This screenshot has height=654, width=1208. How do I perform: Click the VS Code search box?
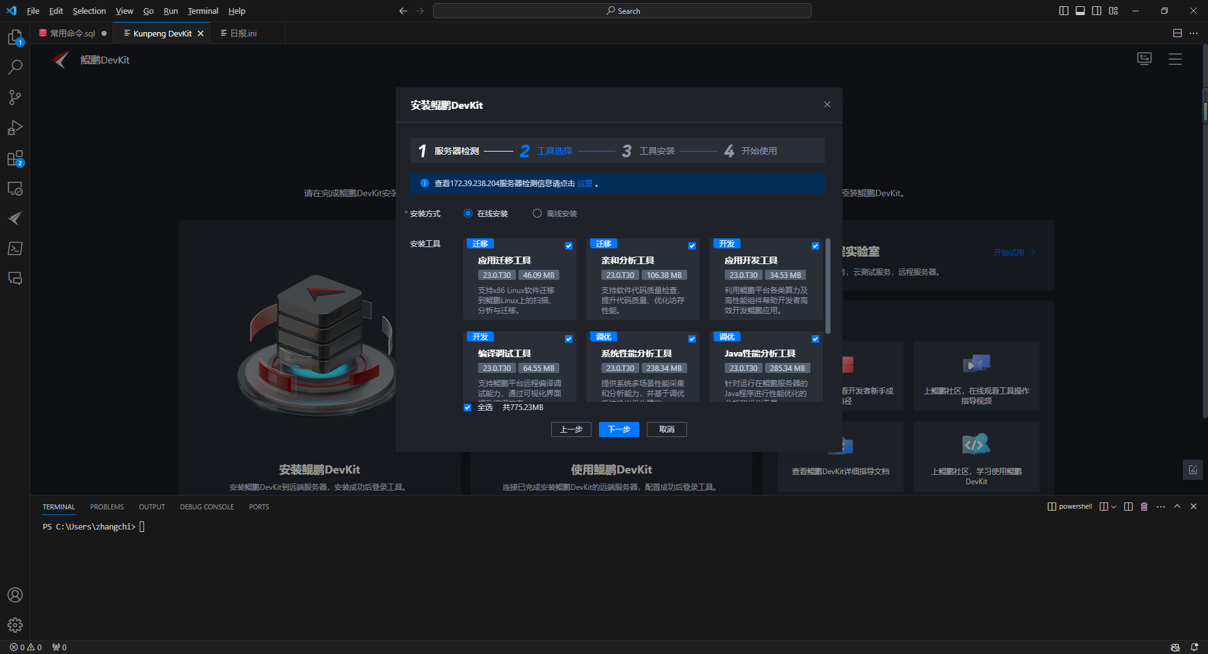coord(622,11)
